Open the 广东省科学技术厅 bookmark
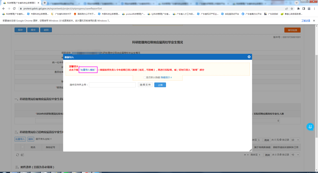Viewport: 318px width, 173px height. pyautogui.click(x=61, y=14)
